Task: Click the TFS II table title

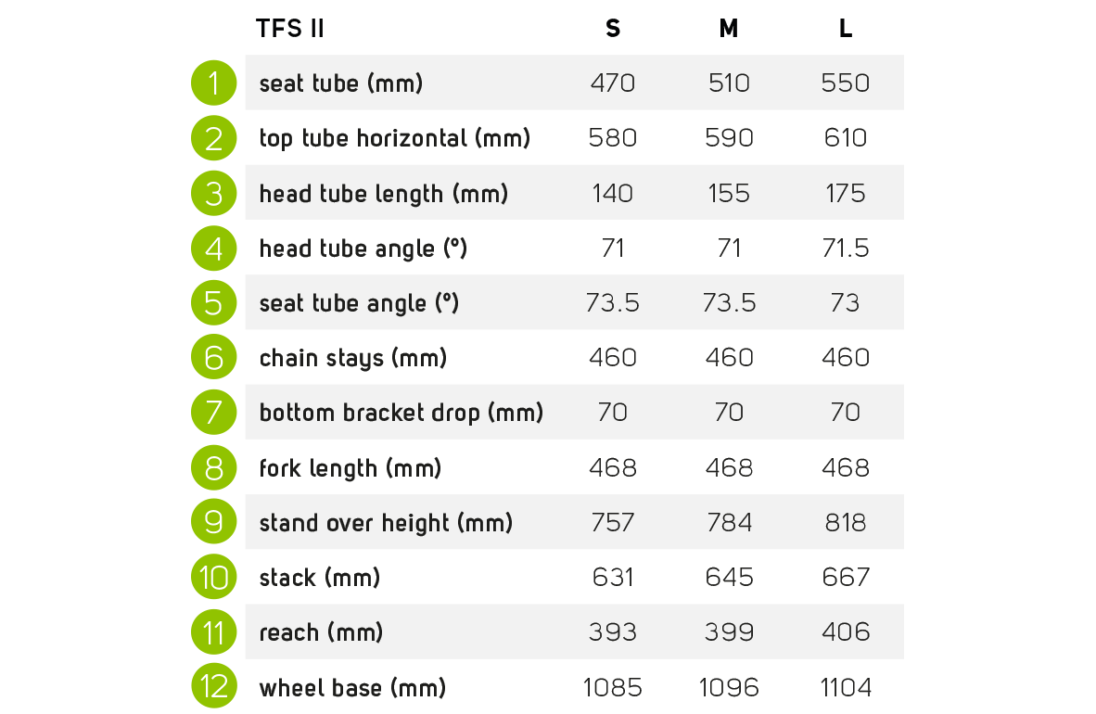Action: [290, 29]
